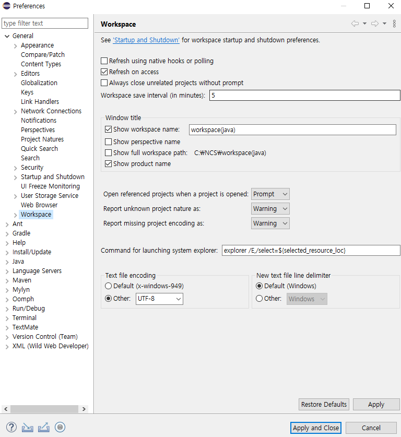The height and width of the screenshot is (437, 401).
Task: Select Link Handlers preferences
Action: pyautogui.click(x=40, y=102)
